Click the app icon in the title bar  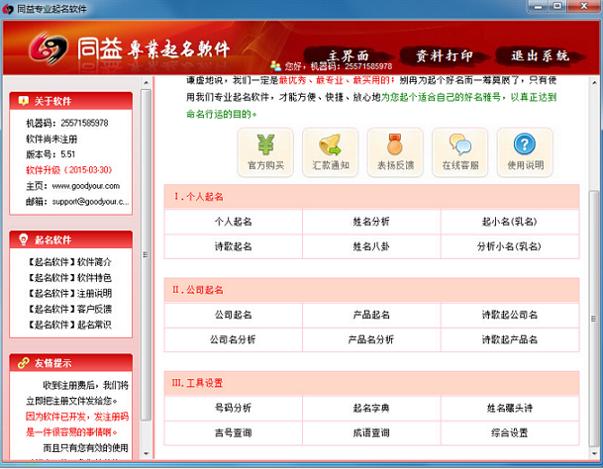[8, 9]
